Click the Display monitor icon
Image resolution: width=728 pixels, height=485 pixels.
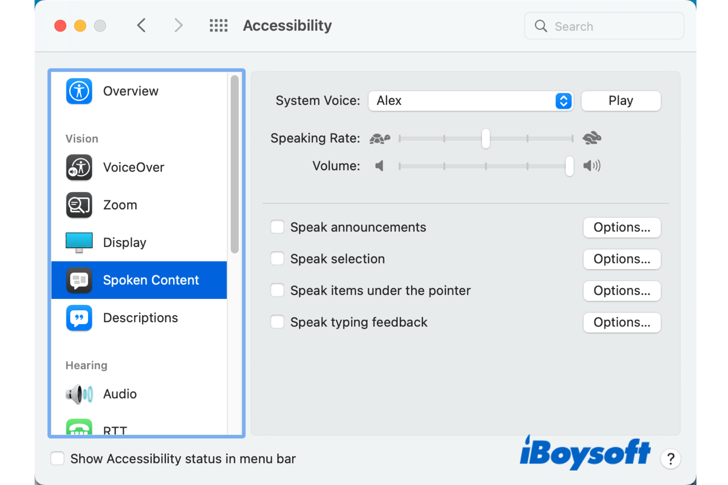(x=79, y=242)
